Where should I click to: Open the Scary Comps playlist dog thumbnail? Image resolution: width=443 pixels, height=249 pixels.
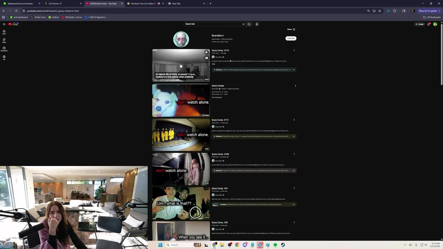pos(181,101)
